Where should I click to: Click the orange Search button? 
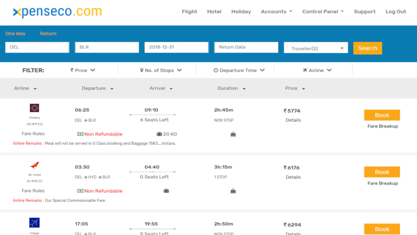(x=367, y=48)
